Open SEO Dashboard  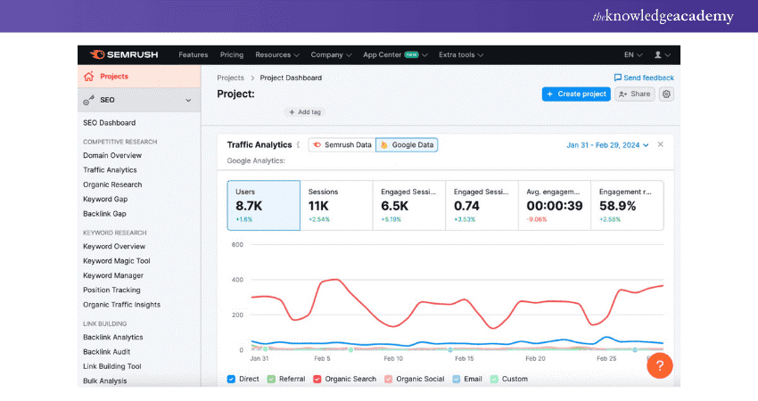(110, 123)
